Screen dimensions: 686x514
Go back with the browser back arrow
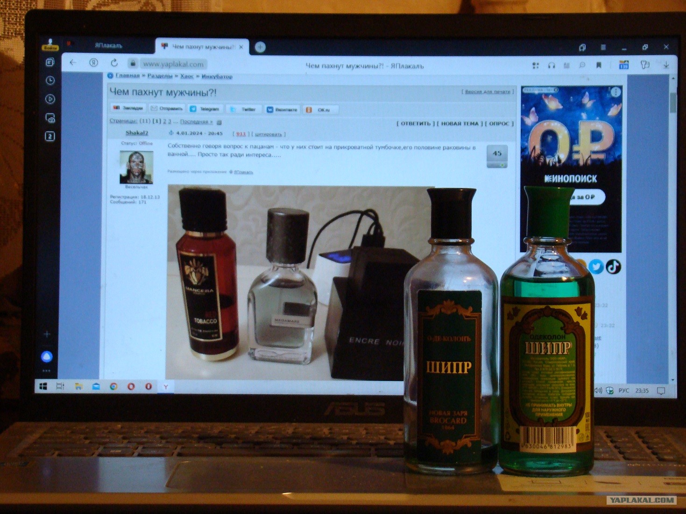tap(73, 63)
